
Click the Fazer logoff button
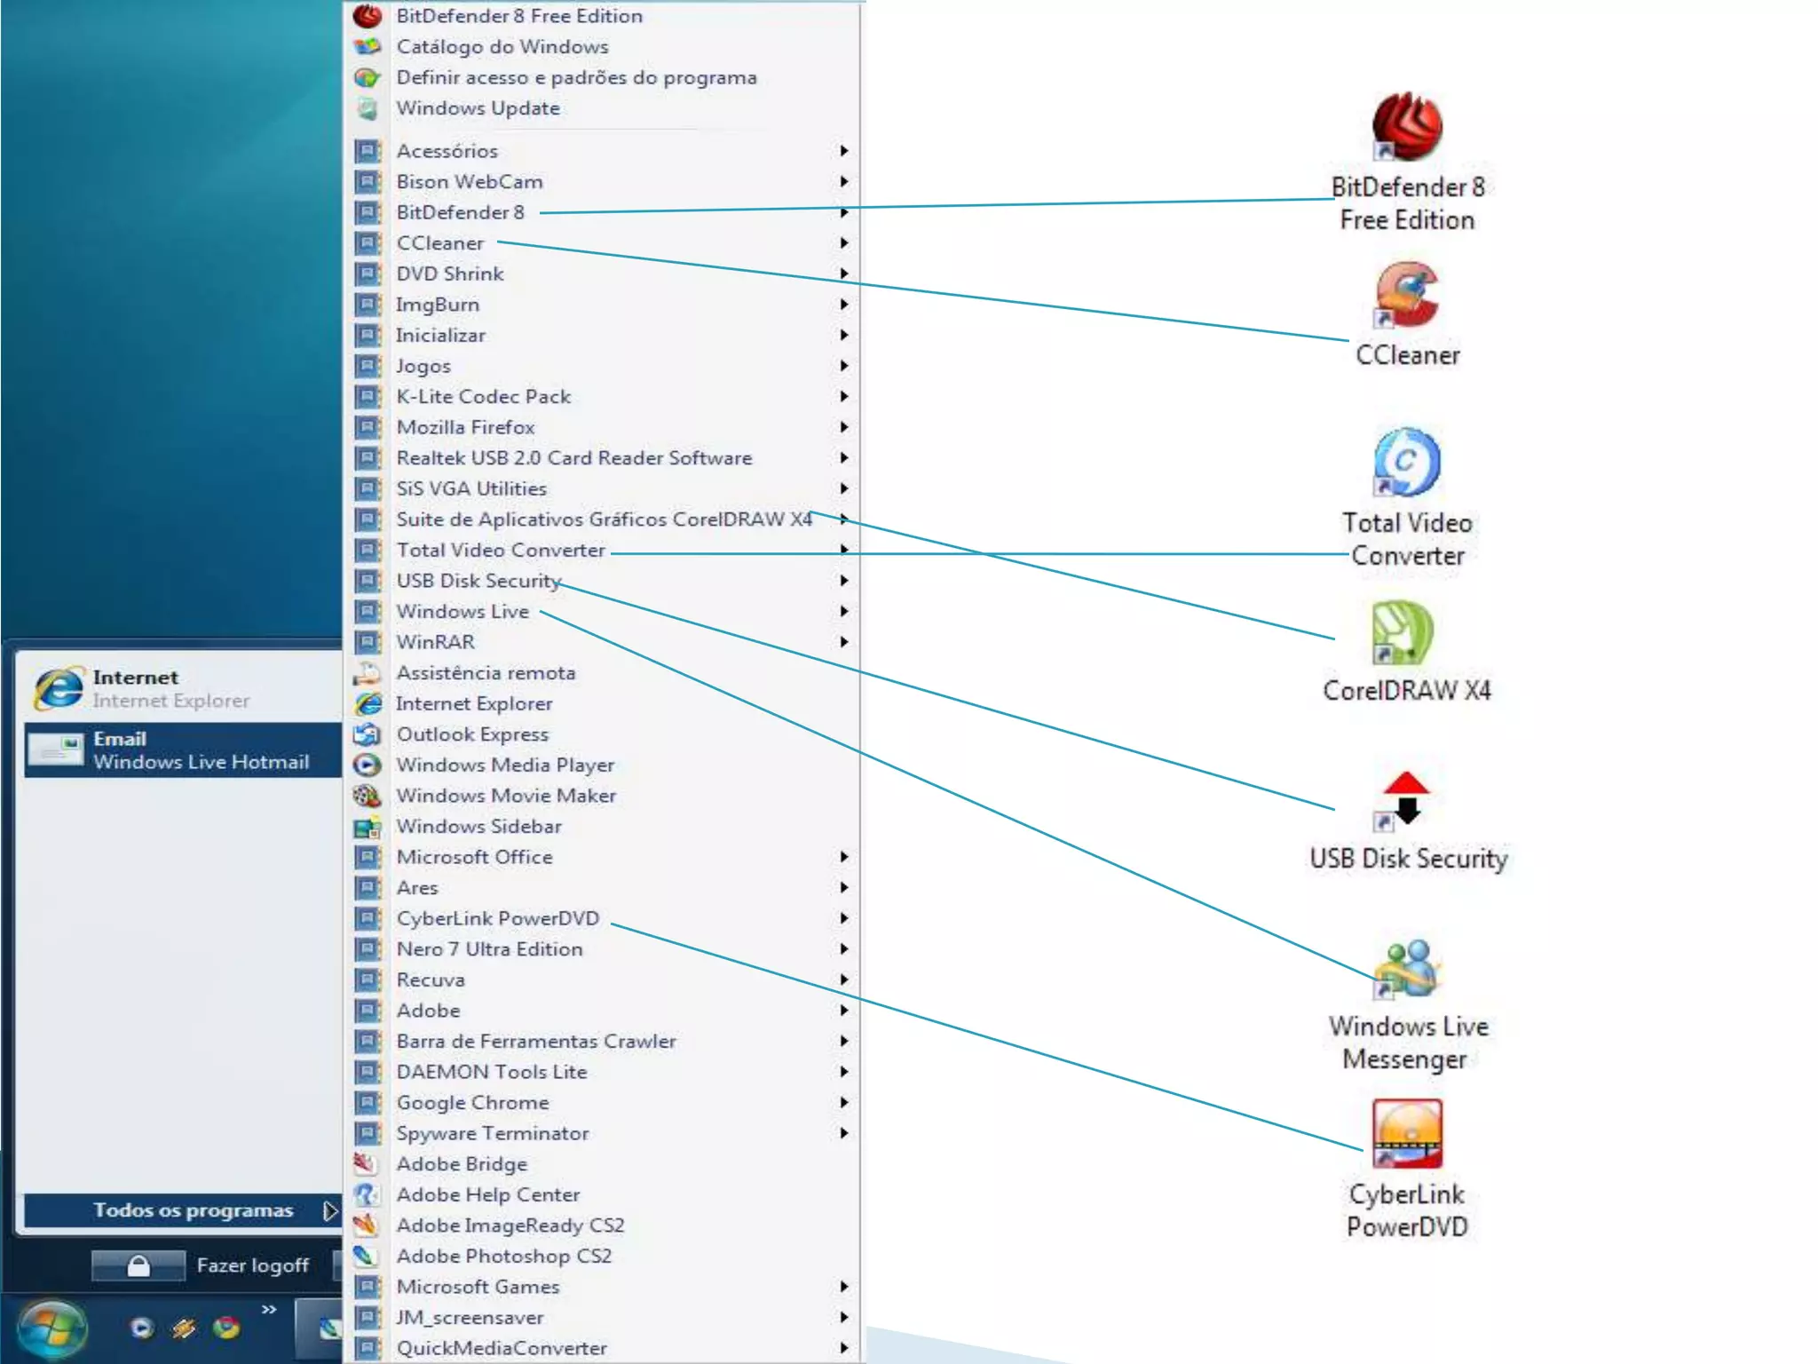tap(253, 1265)
